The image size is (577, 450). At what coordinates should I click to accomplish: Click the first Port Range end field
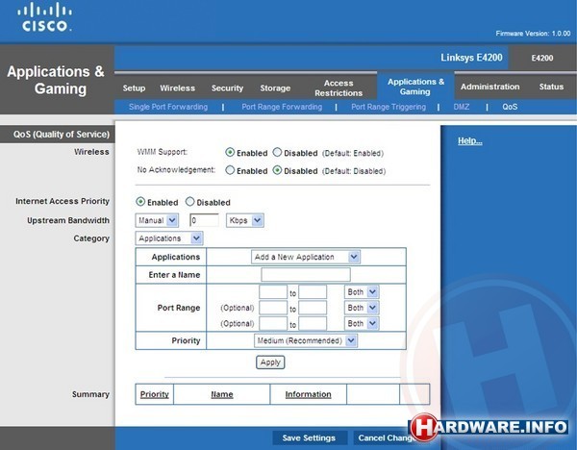[313, 292]
